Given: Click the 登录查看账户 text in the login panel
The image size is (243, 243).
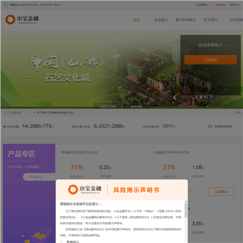Looking at the screenshot, I should (211, 45).
